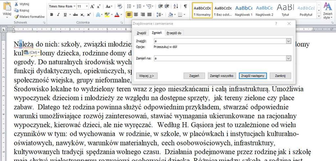Select the Normalny style
Image resolution: width=336 pixels, height=161 pixels.
(x=202, y=10)
